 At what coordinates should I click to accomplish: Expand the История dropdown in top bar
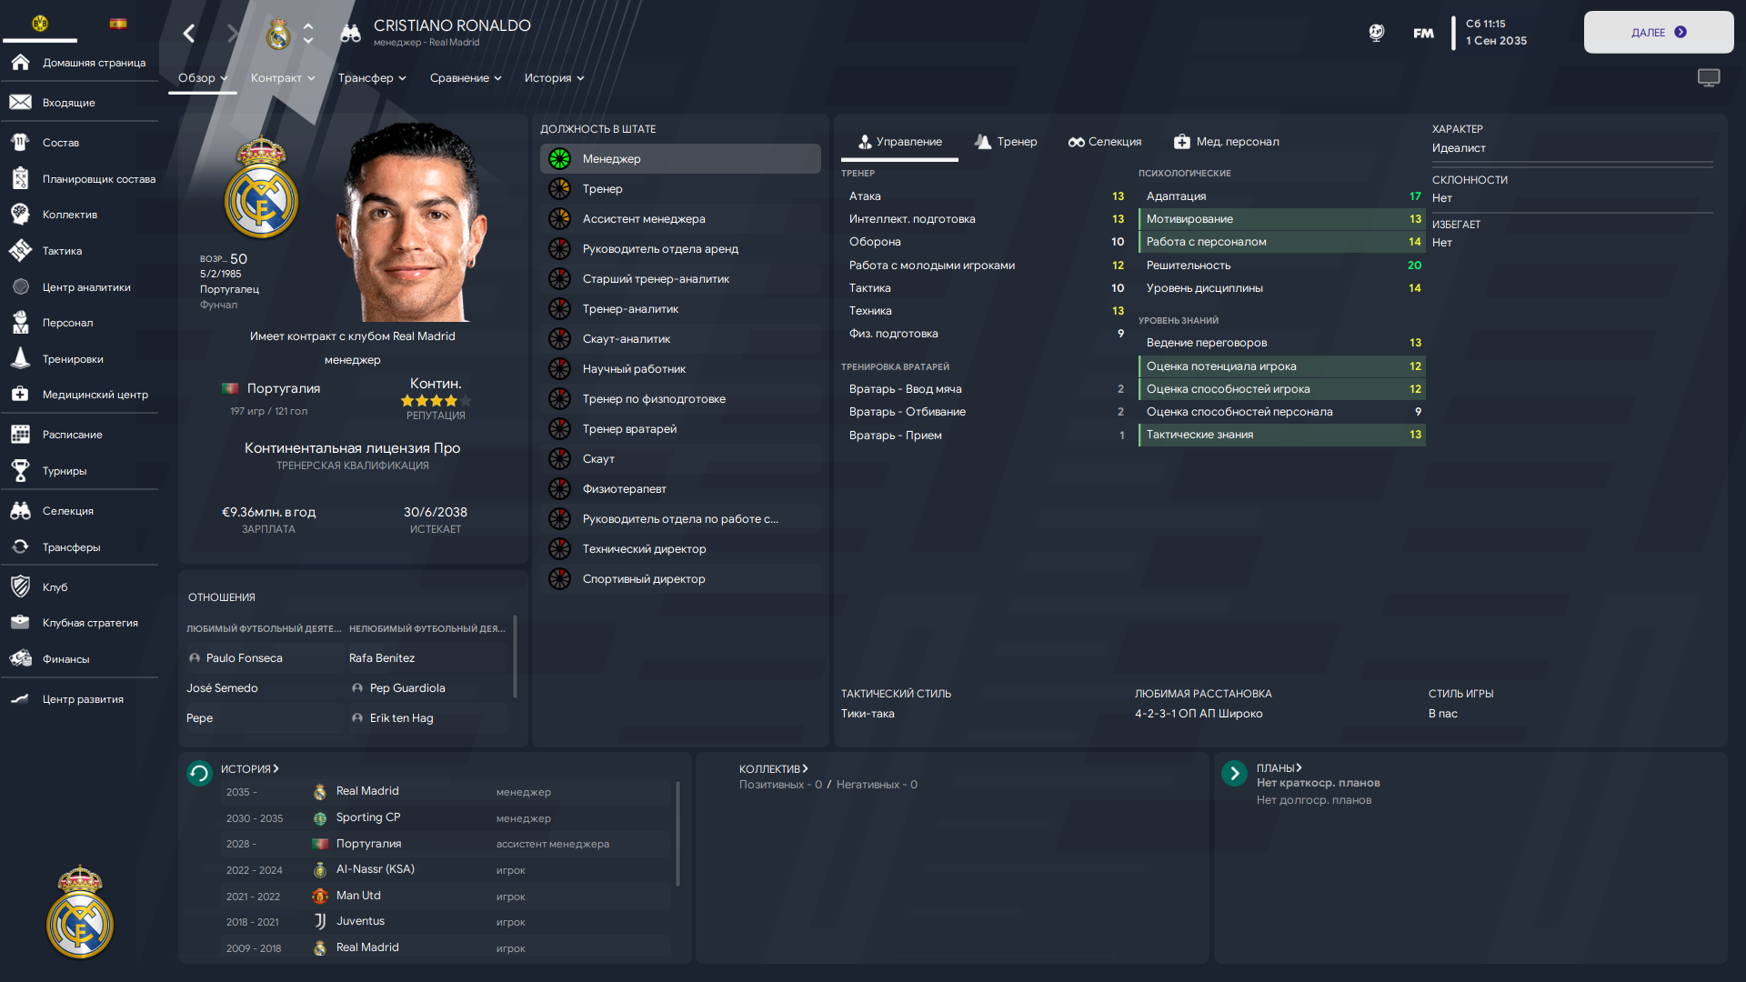(x=554, y=78)
